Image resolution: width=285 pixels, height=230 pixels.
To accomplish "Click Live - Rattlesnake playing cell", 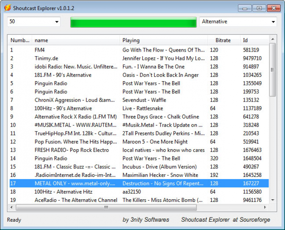I will point(142,109).
